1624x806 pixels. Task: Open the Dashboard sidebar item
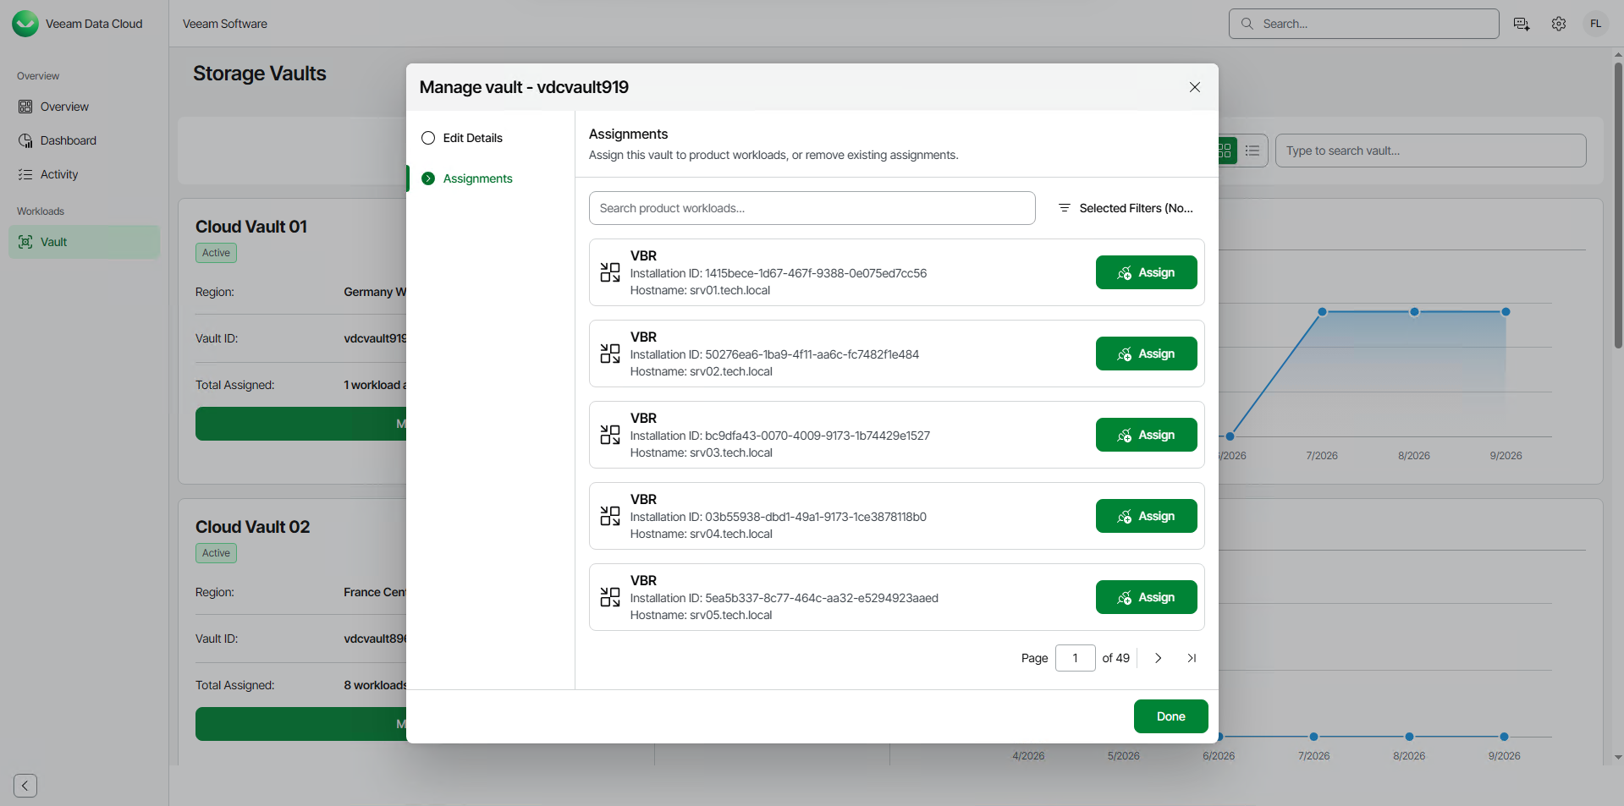[x=84, y=140]
